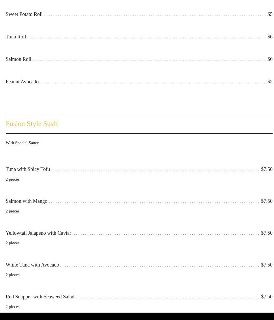Click the Tuna Roll menu entry

(x=16, y=37)
